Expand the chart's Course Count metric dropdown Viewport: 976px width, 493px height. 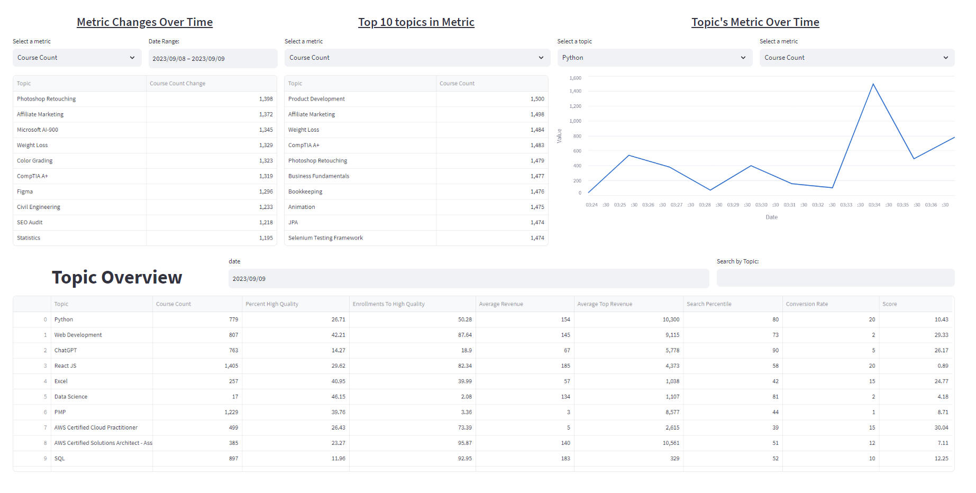click(856, 58)
